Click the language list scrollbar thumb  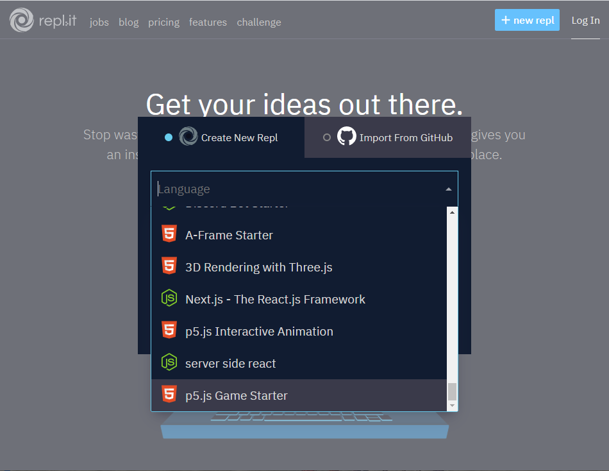[452, 391]
